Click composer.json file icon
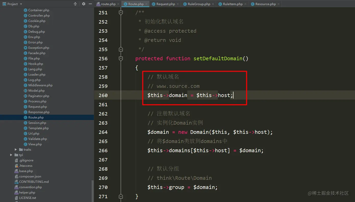Image resolution: width=355 pixels, height=202 pixels. pos(16,176)
